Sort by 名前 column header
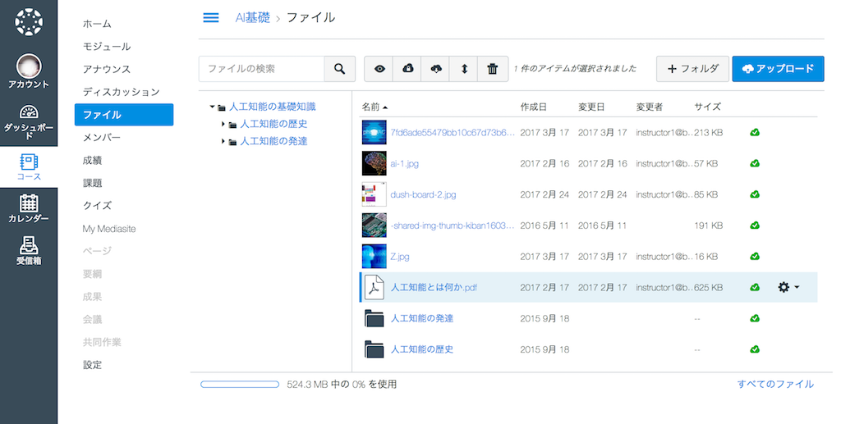The width and height of the screenshot is (841, 424). point(375,107)
